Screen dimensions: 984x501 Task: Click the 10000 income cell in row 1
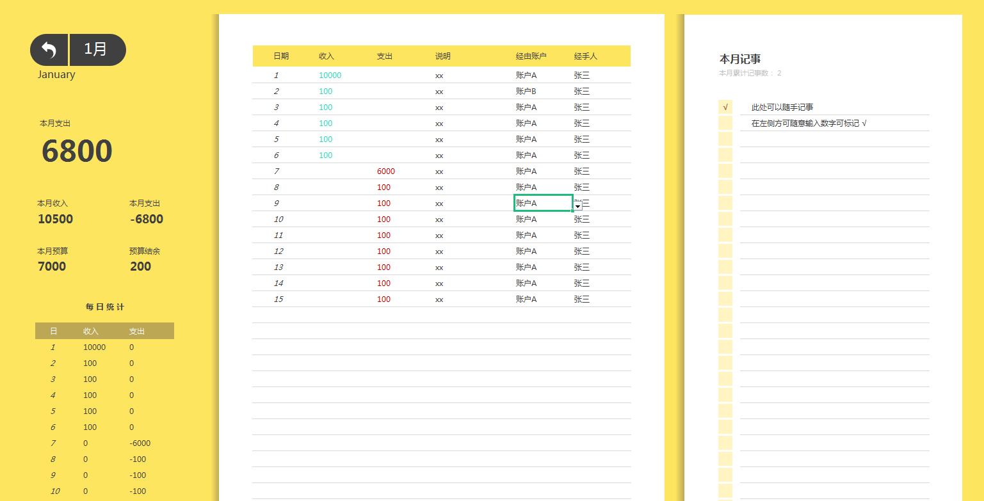tap(330, 75)
